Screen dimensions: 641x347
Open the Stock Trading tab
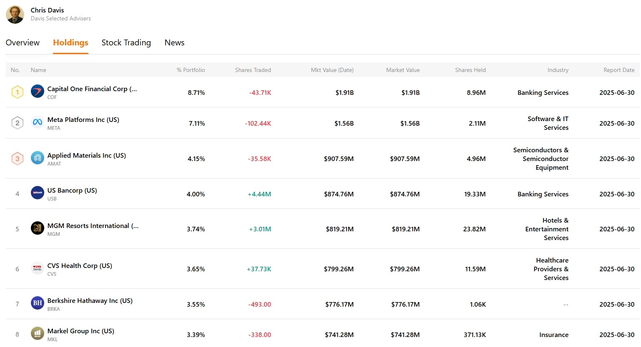[x=126, y=42]
